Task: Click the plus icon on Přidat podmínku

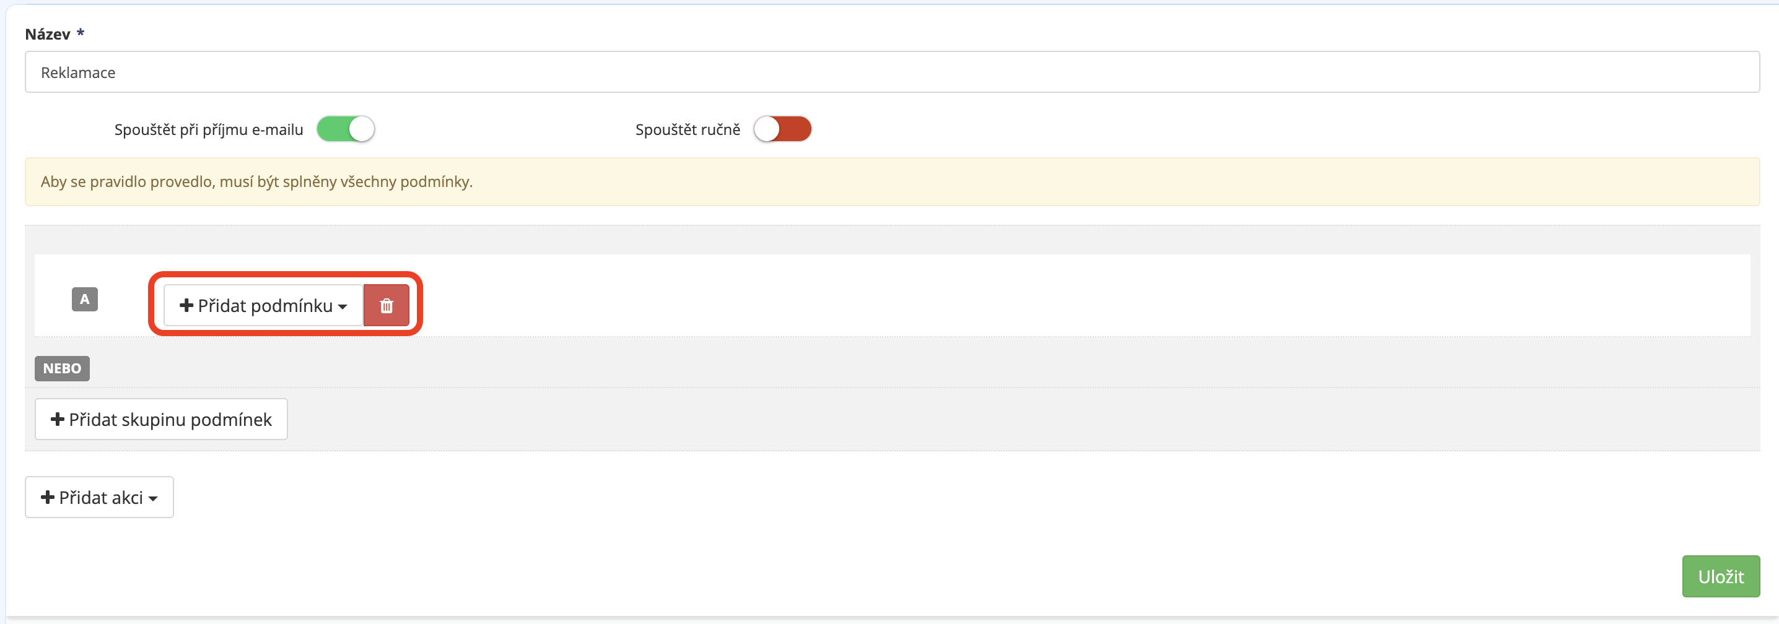Action: pyautogui.click(x=186, y=305)
